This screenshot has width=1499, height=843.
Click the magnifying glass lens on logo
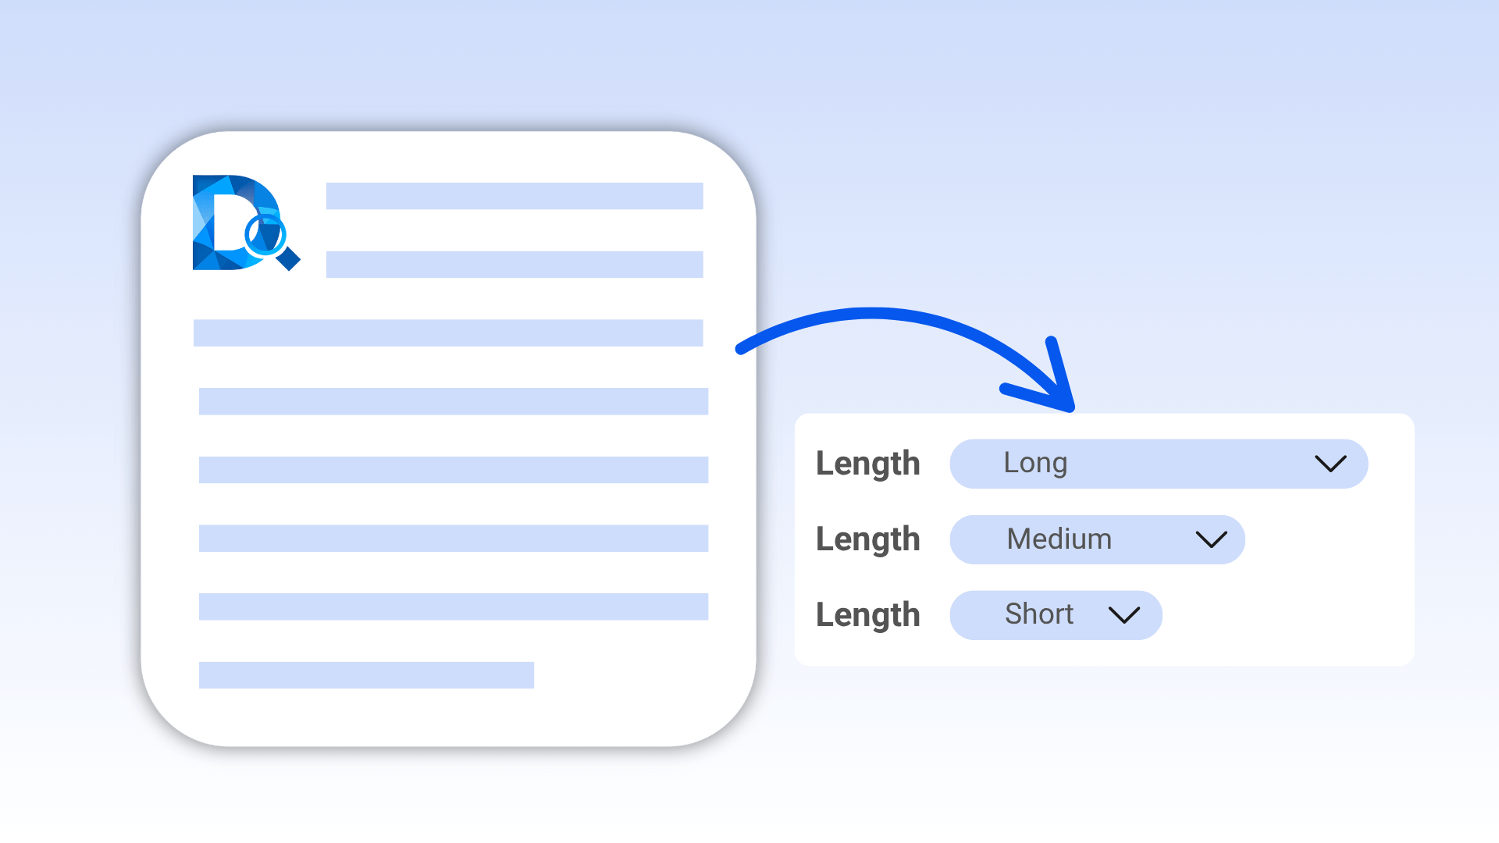[x=265, y=233]
